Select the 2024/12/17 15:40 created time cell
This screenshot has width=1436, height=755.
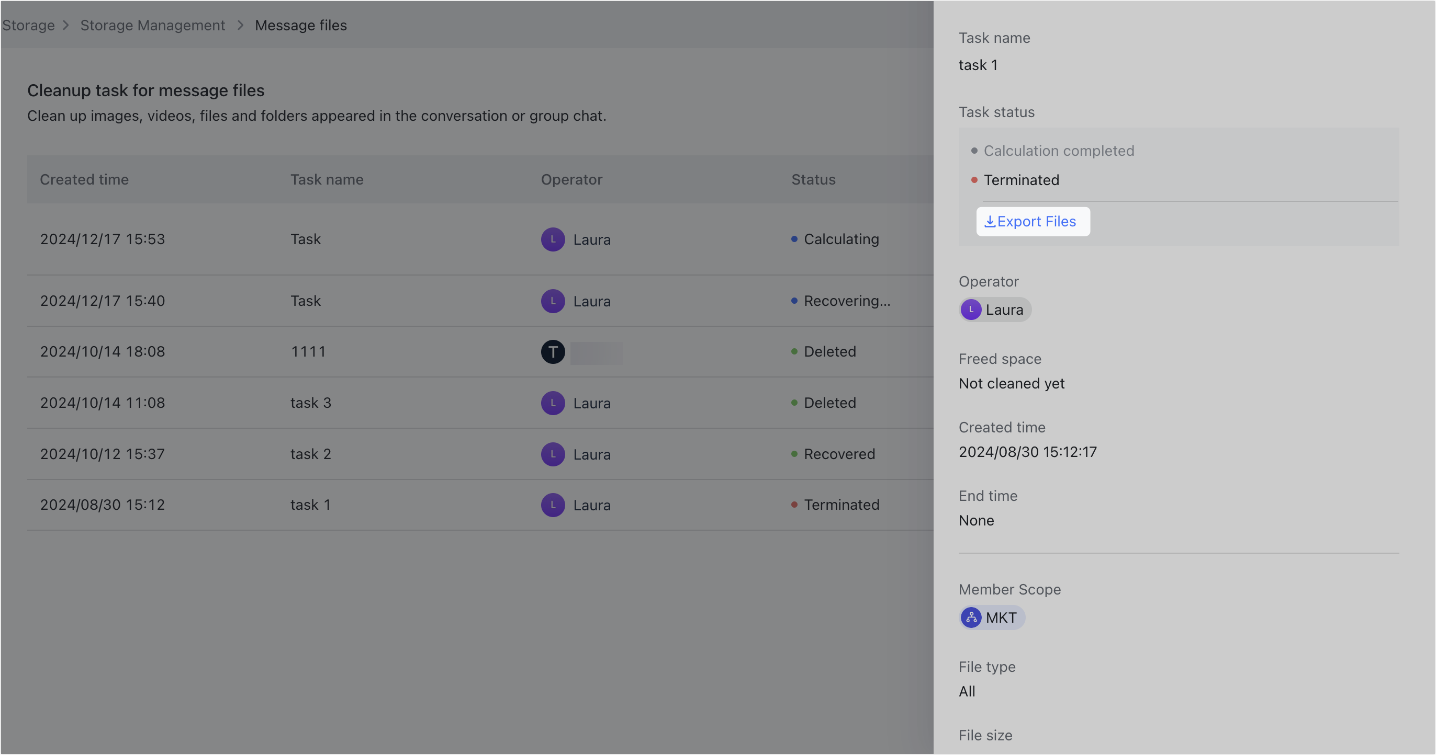102,301
